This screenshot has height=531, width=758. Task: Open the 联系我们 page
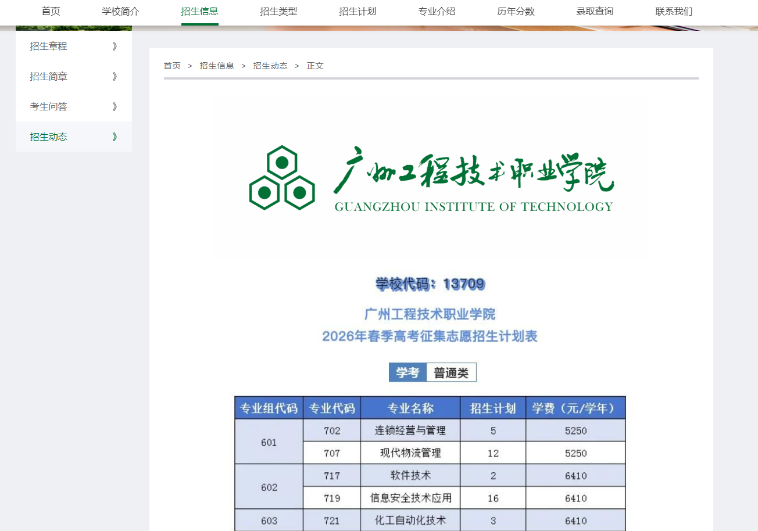click(x=673, y=11)
